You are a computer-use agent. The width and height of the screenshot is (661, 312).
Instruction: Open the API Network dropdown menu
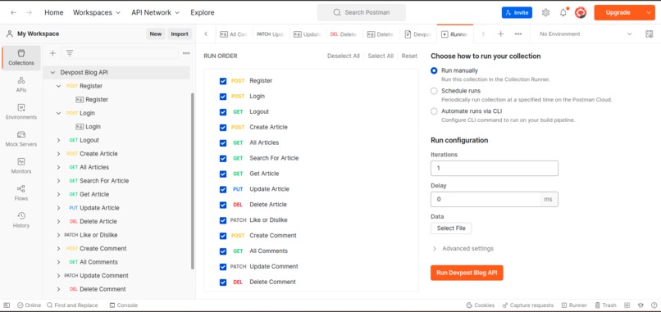pos(155,12)
